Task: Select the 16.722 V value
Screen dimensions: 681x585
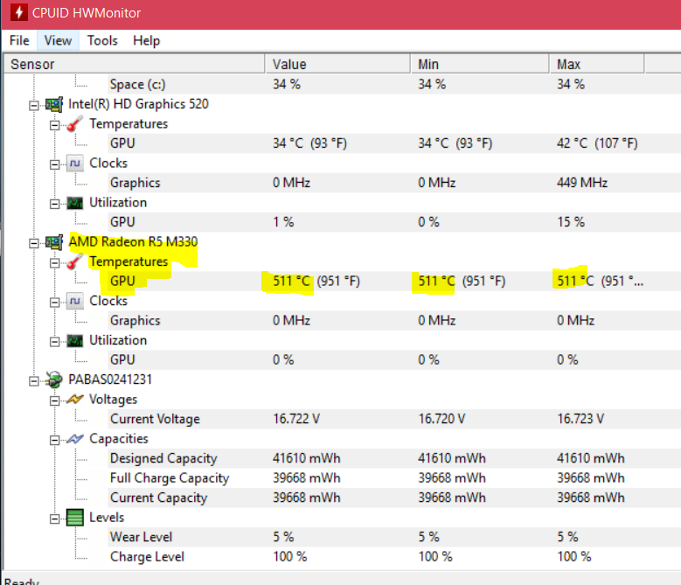Action: (x=296, y=419)
